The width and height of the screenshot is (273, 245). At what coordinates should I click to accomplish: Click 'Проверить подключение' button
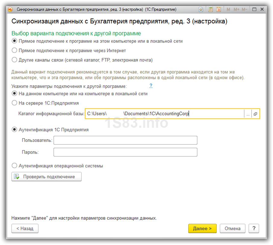[46, 177]
